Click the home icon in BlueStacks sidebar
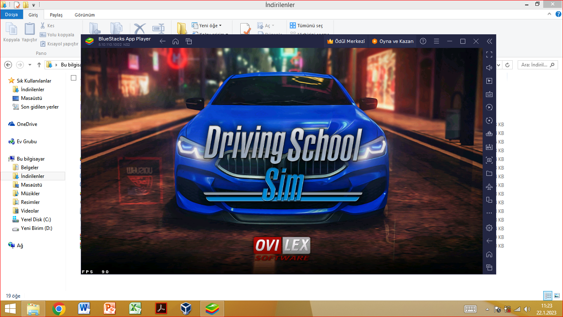563x317 pixels. coord(489,254)
